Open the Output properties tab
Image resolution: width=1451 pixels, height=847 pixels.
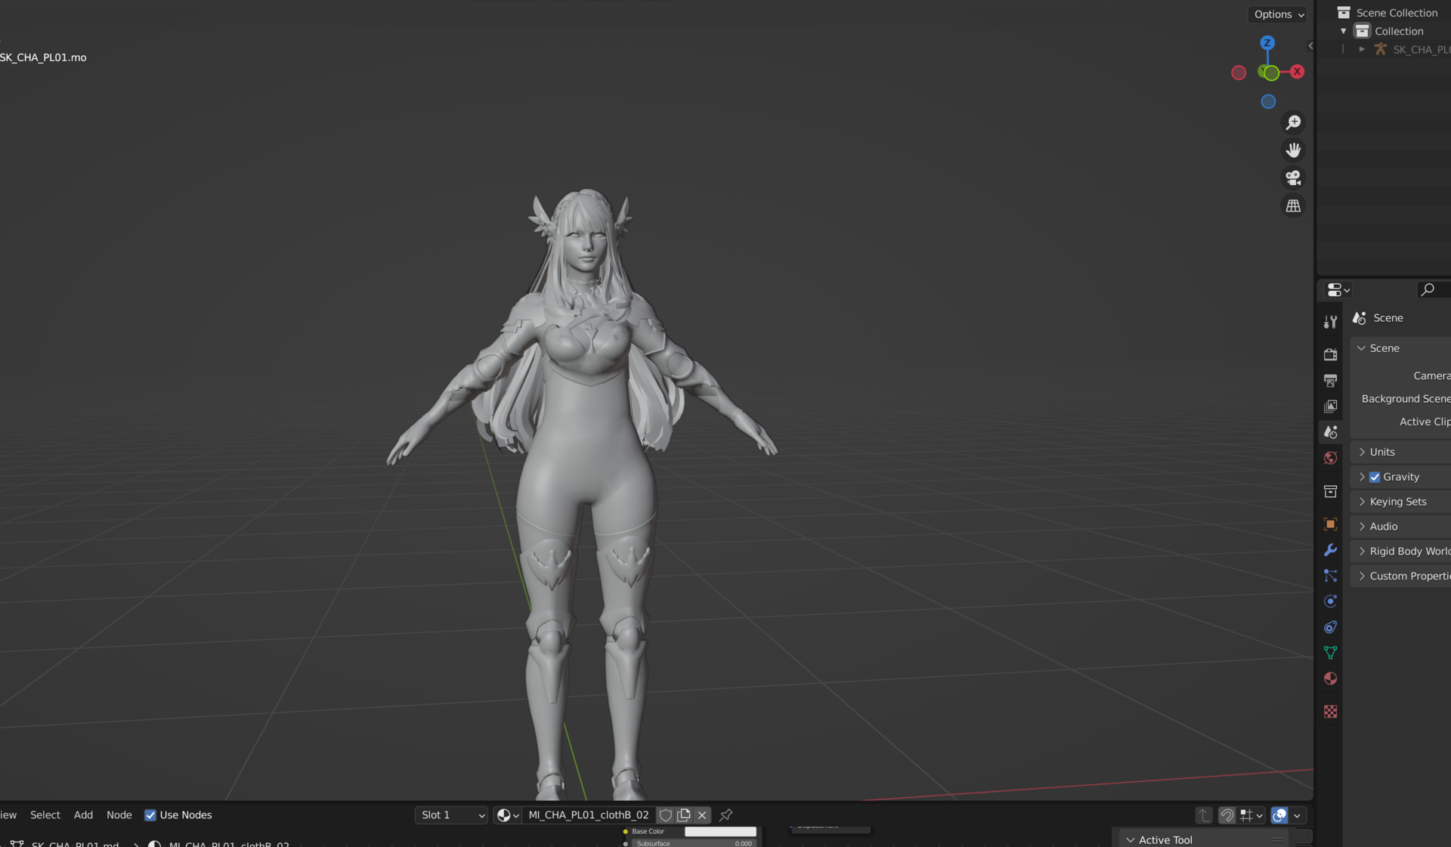(1330, 380)
